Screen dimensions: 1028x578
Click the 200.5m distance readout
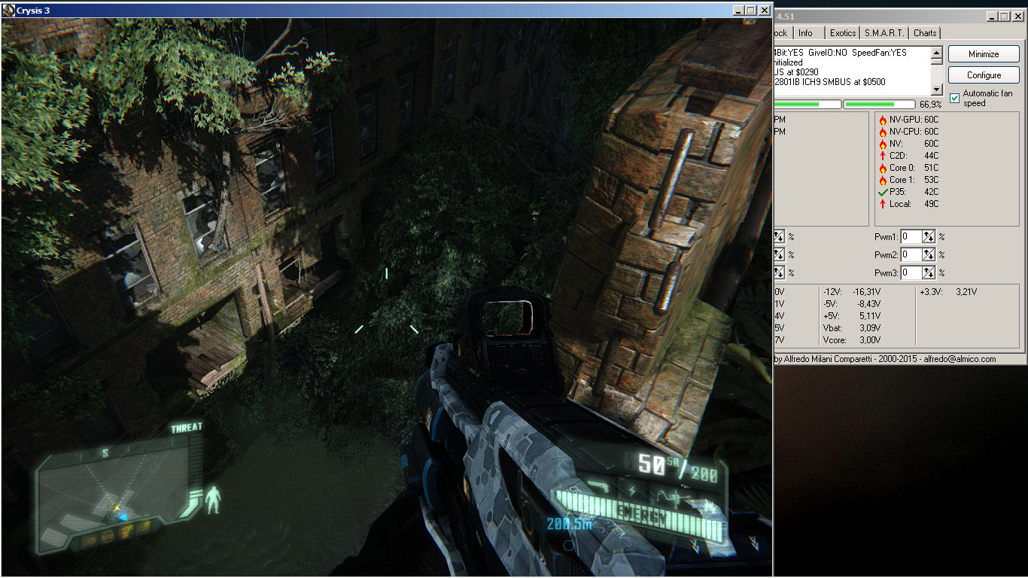[x=570, y=524]
